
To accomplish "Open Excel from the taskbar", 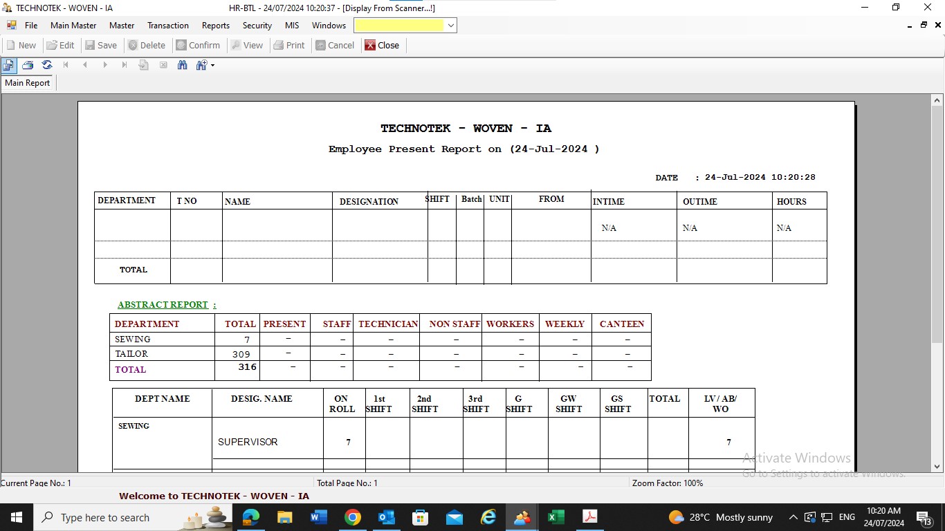I will [556, 517].
